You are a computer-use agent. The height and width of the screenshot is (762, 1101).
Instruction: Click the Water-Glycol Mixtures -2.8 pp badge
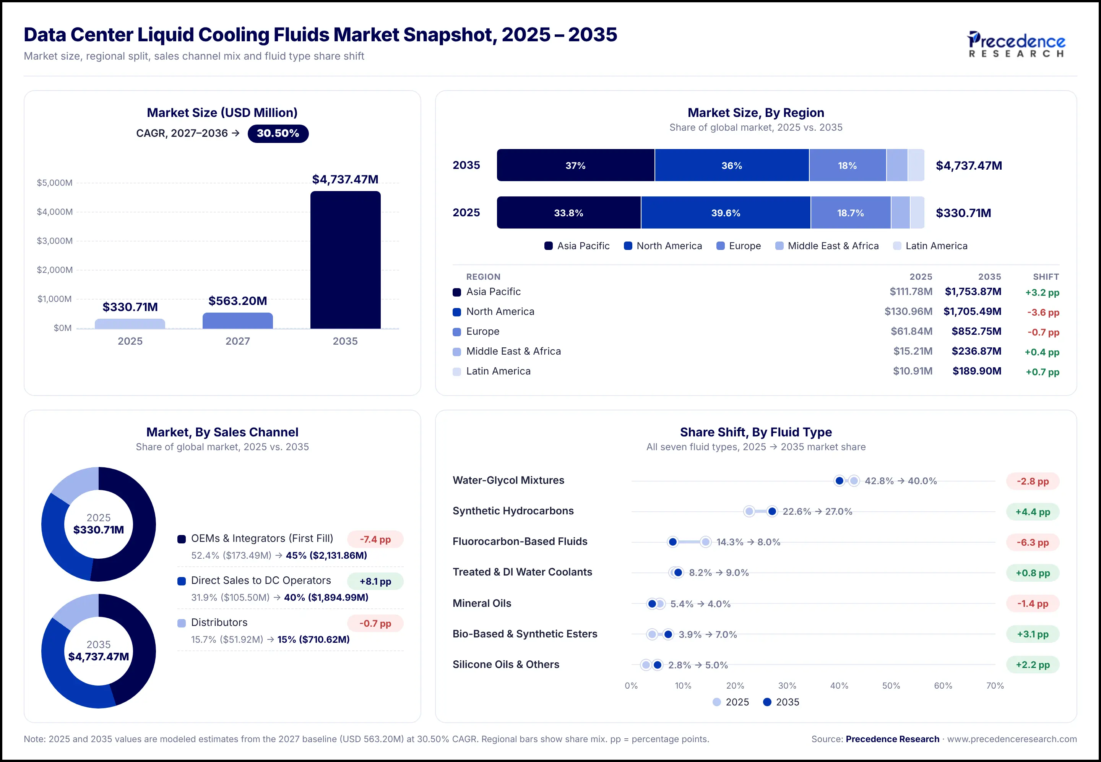tap(1033, 481)
